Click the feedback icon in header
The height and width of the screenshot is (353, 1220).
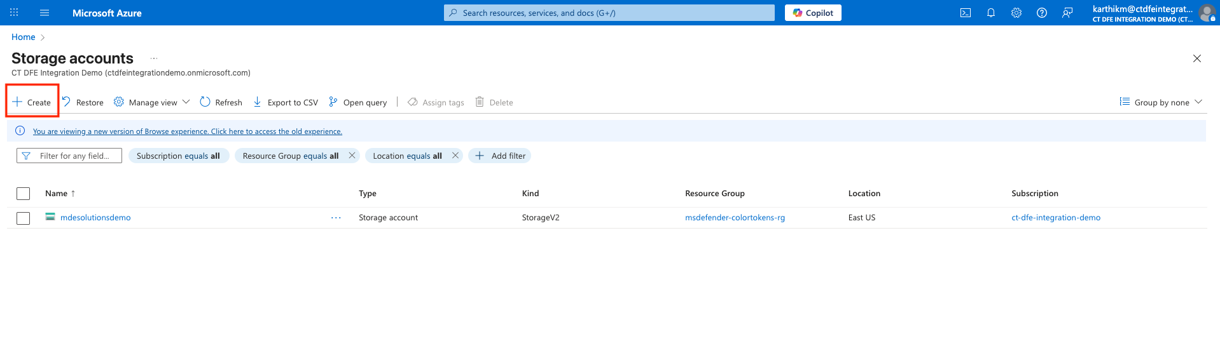[1067, 13]
